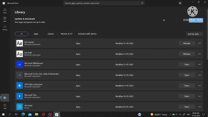The width and height of the screenshot is (208, 117).
Task: Click ENG language indicator in tray
Action: coord(188,114)
